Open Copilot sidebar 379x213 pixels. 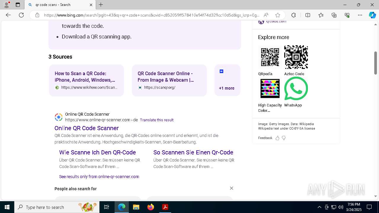point(372,15)
